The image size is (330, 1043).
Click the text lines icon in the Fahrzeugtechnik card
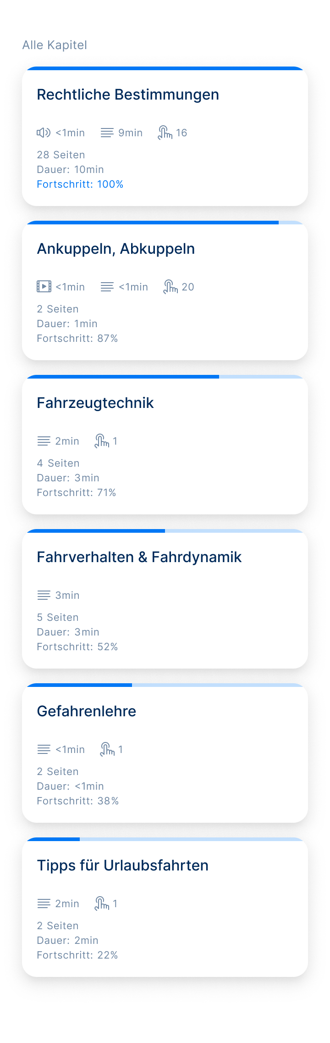[x=44, y=441]
